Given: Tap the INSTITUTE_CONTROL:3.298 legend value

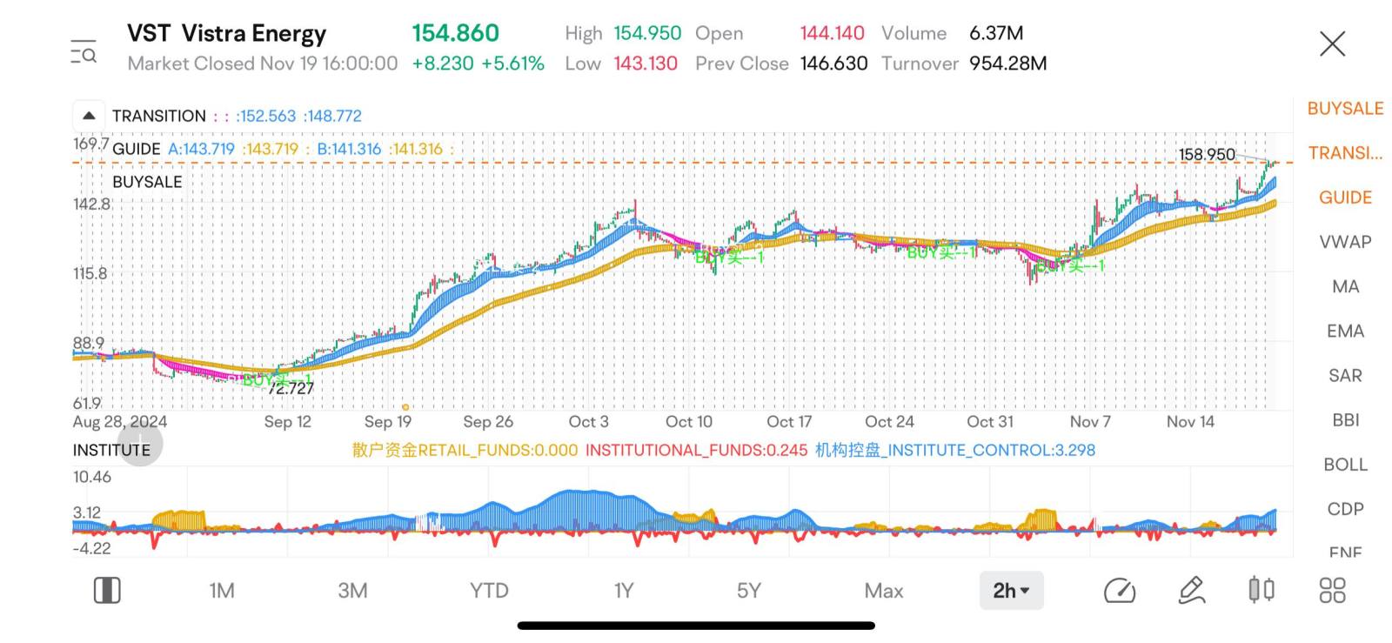Looking at the screenshot, I should pos(955,450).
